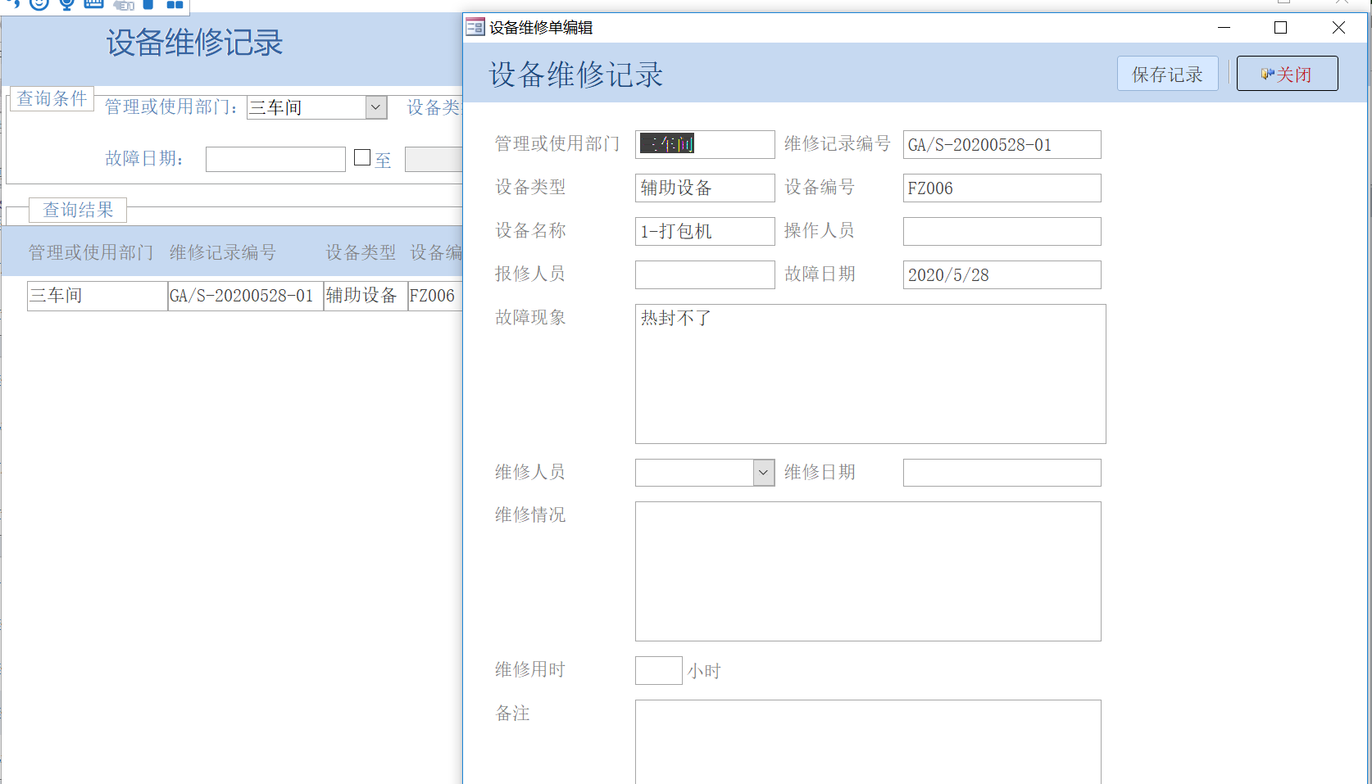Click the 维修情况 text area
Image resolution: width=1372 pixels, height=784 pixels.
coord(868,571)
